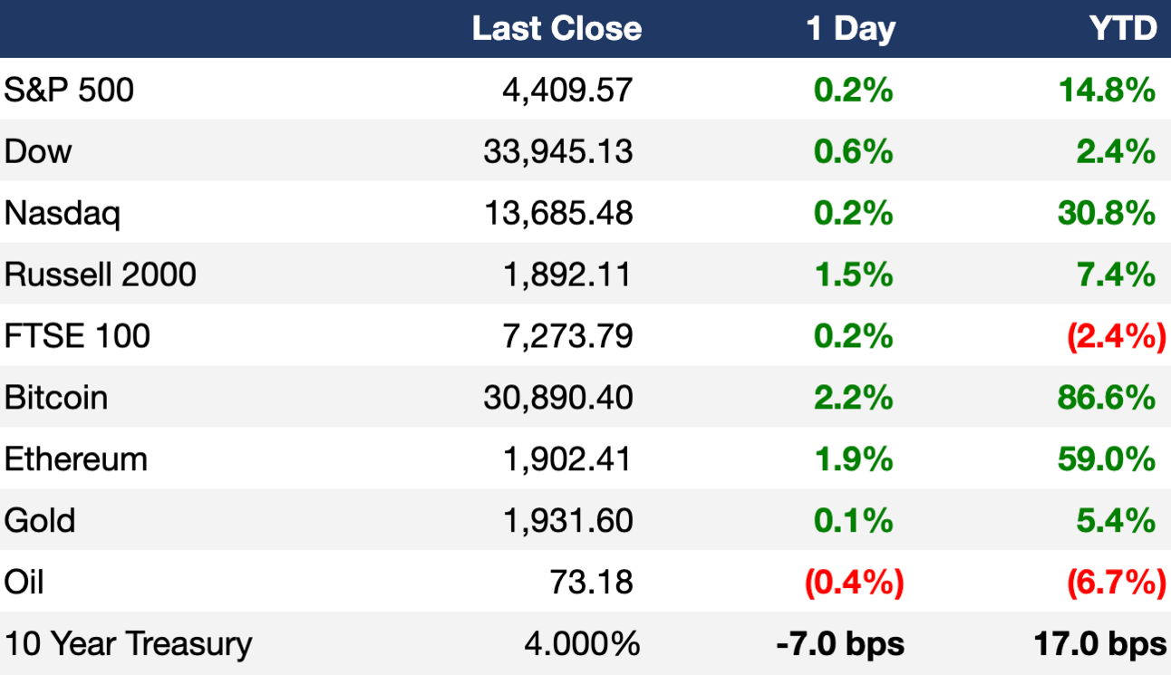Click Oil's (6.7%) YTD value
Viewport: 1171px width, 675px height.
[1116, 582]
